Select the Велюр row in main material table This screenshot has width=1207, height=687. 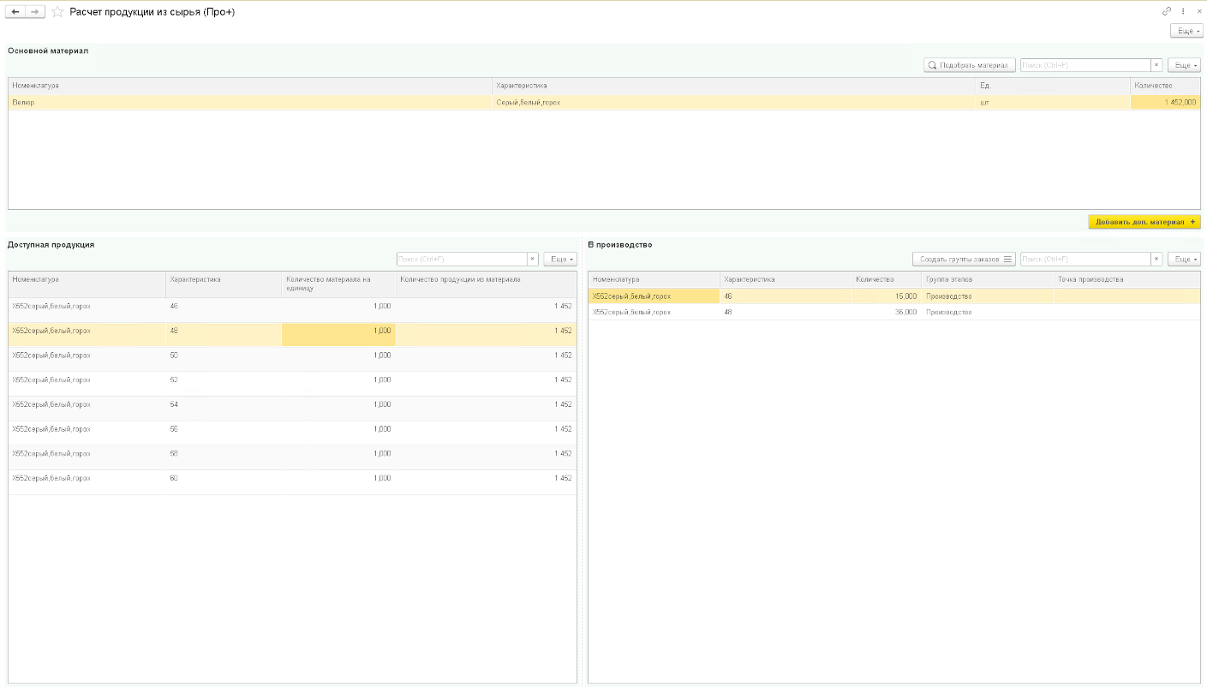[248, 102]
